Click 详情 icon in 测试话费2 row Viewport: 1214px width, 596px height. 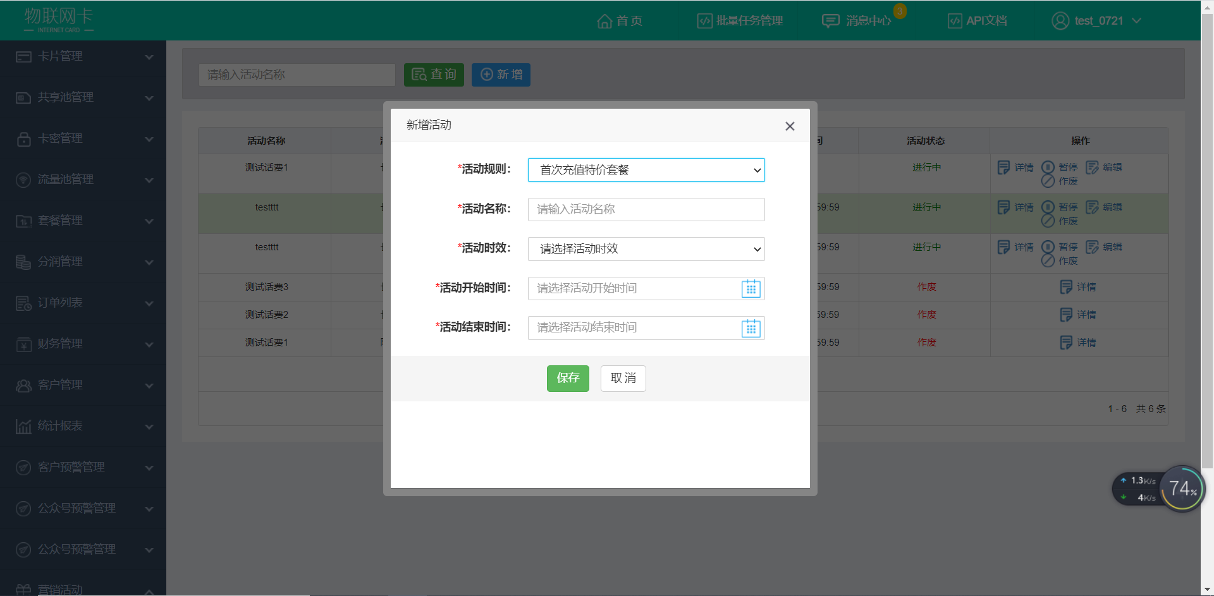click(x=1066, y=315)
